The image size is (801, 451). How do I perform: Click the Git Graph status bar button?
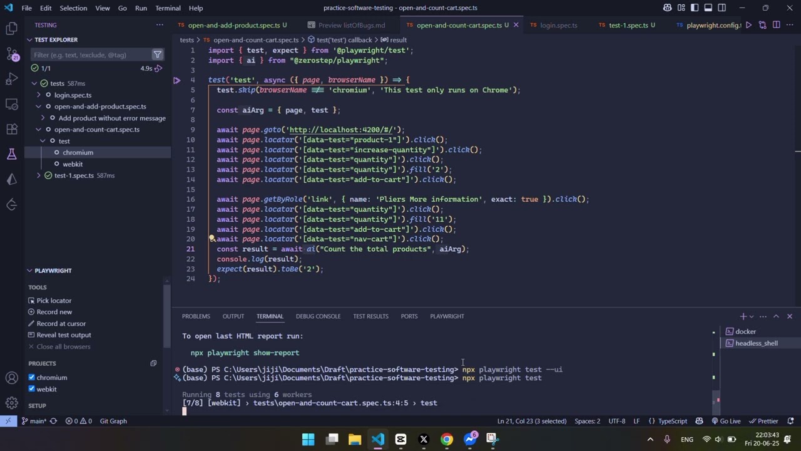pos(113,421)
